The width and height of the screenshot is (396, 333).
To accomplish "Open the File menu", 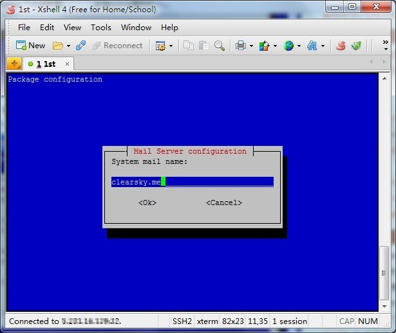I will [24, 28].
